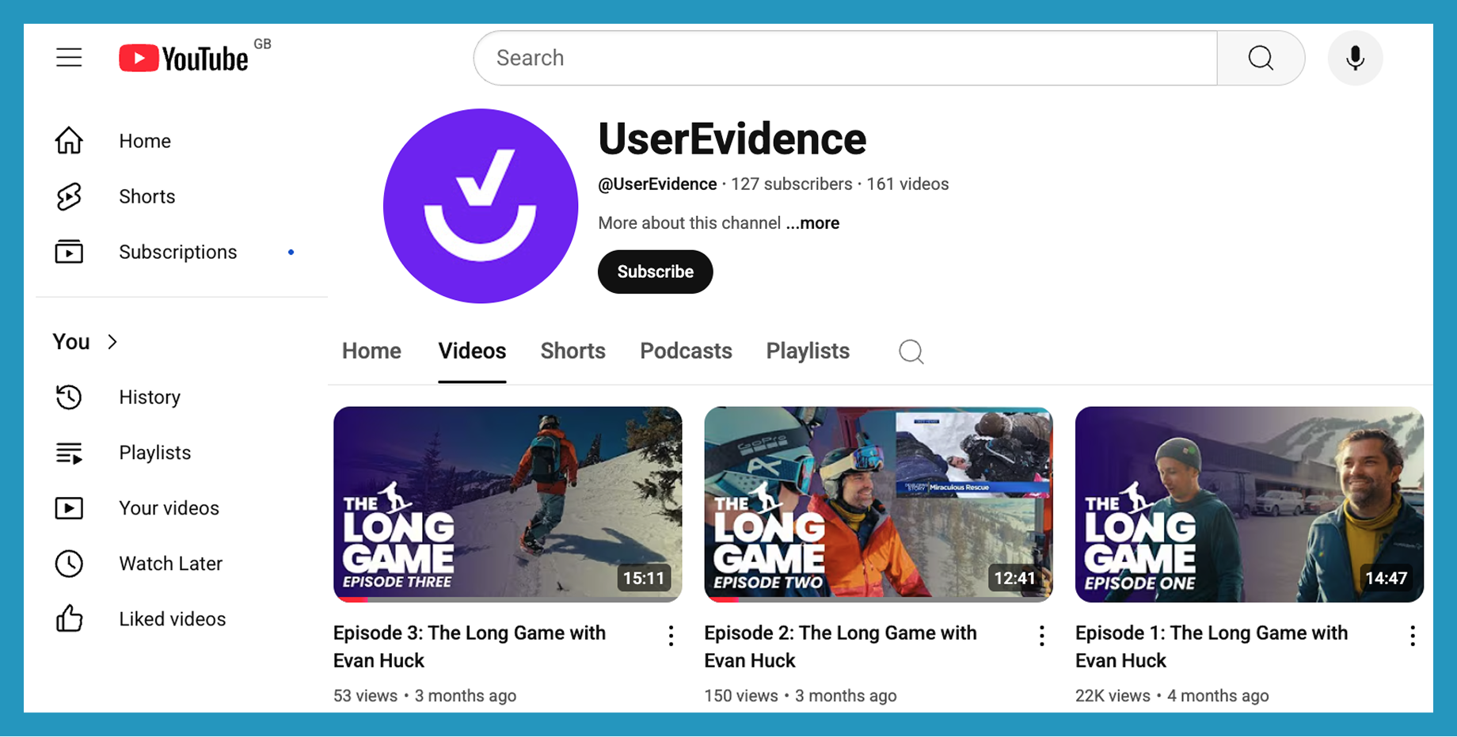Go to Home in the sidebar
1457x737 pixels.
pyautogui.click(x=145, y=141)
